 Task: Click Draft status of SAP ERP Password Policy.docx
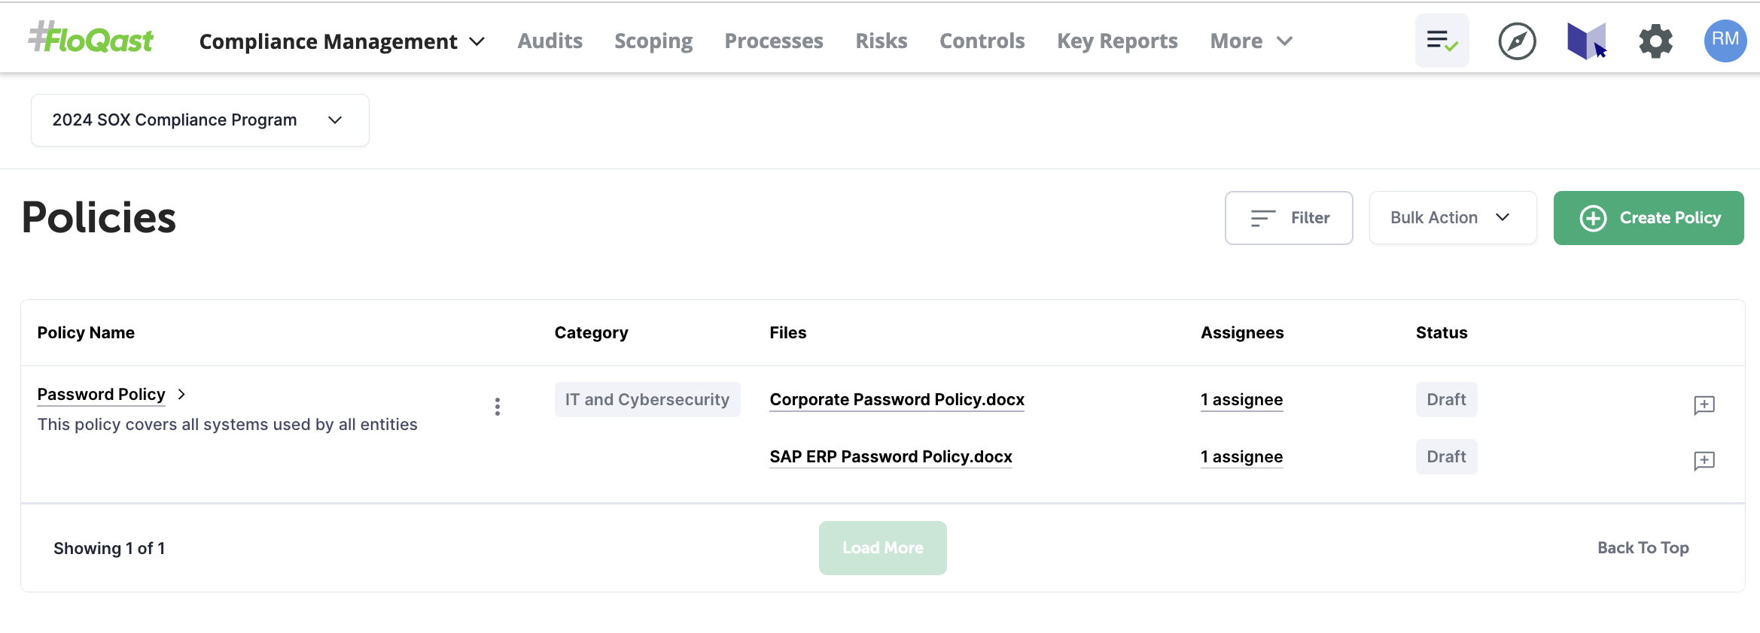point(1446,457)
